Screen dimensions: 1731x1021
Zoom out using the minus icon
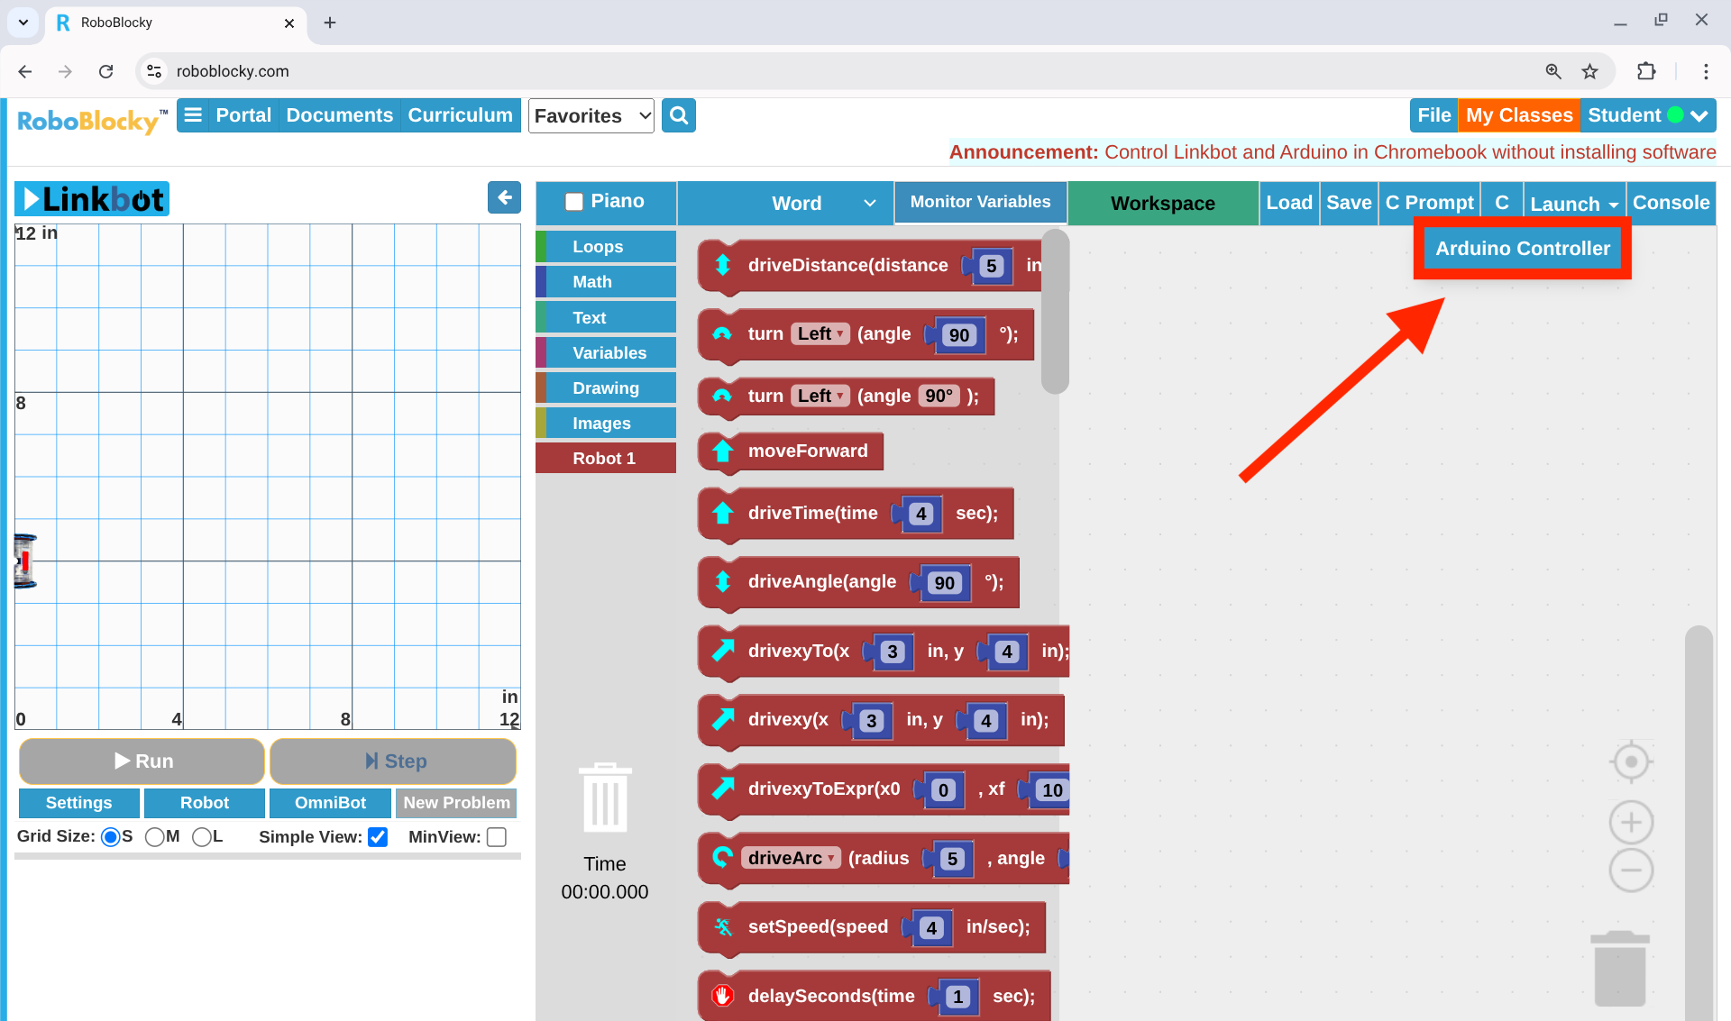coord(1630,870)
